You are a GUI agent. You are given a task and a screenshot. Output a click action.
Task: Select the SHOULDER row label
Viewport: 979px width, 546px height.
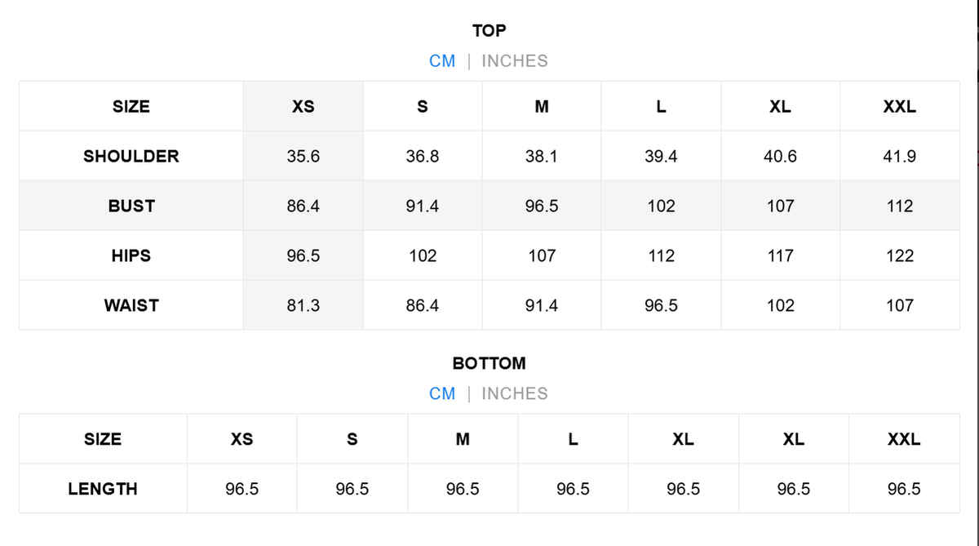click(x=131, y=156)
